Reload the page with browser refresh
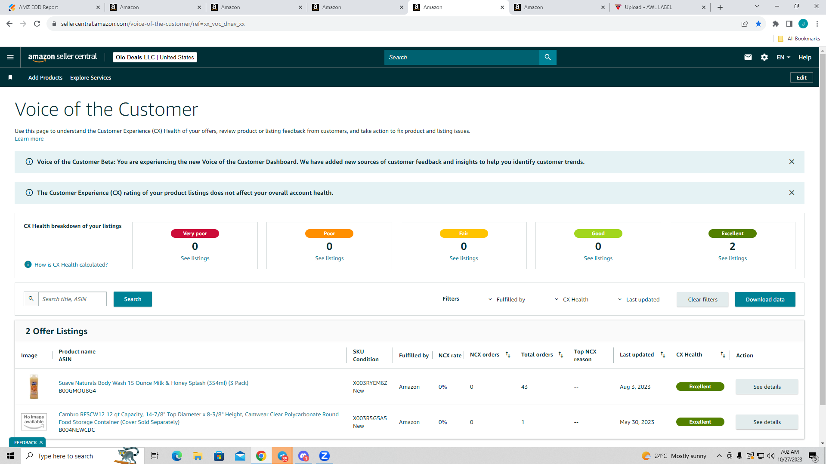826x464 pixels. coord(37,24)
